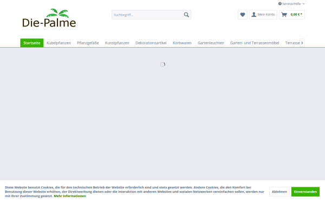Image resolution: width=325 pixels, height=203 pixels.
Task: Open Pflanzgefäße category
Action: click(88, 43)
